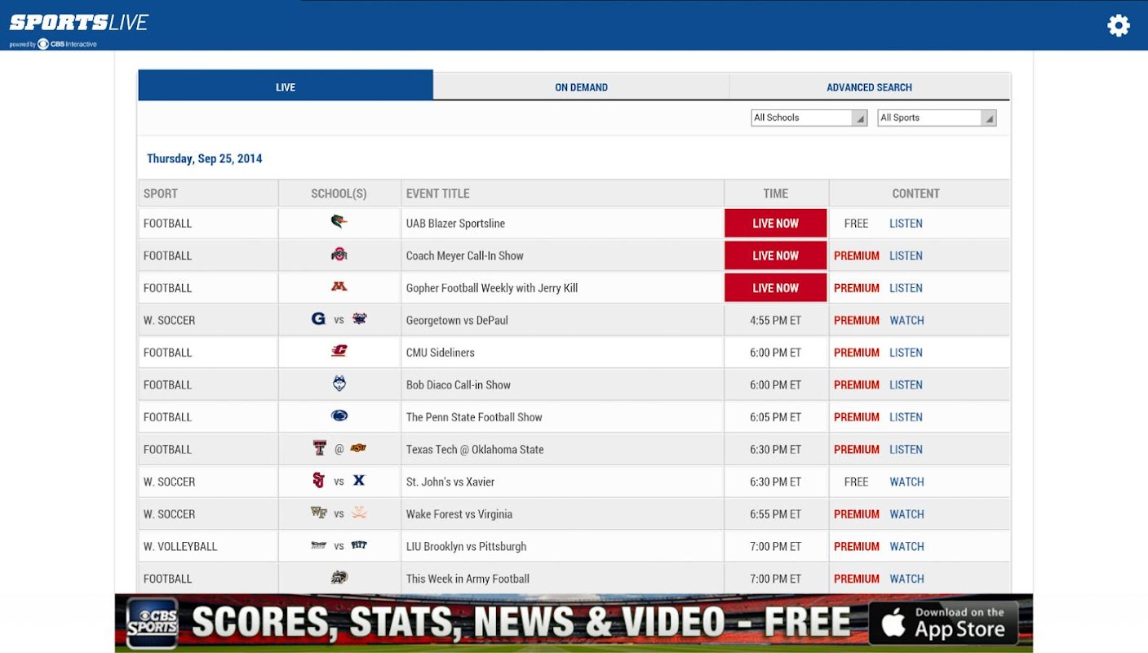
Task: Click Free label for St. John's vs Xavier
Action: 856,482
